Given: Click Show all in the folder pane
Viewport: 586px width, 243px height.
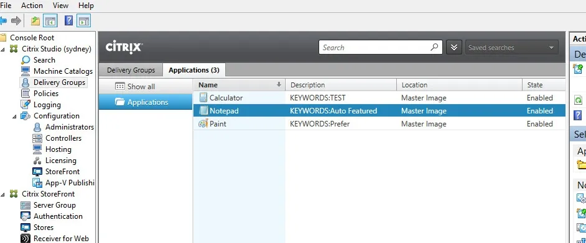Looking at the screenshot, I should point(146,86).
